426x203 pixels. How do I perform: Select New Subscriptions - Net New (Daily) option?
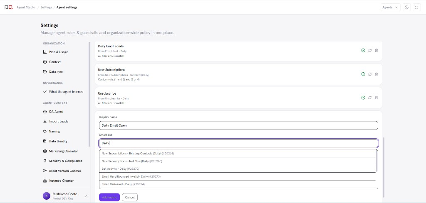(x=237, y=161)
